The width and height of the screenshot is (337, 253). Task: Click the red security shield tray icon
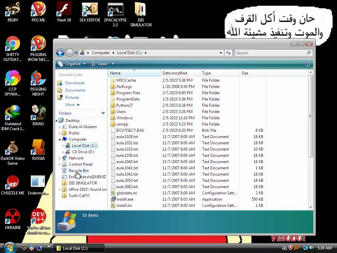(291, 248)
